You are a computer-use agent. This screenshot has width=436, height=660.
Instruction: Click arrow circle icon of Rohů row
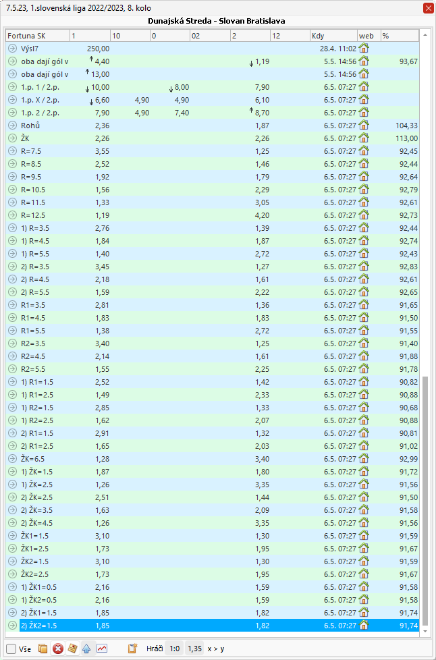(12, 125)
